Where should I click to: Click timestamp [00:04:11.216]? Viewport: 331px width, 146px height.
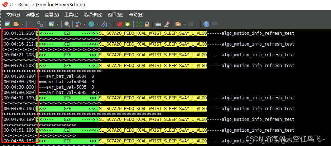point(19,33)
